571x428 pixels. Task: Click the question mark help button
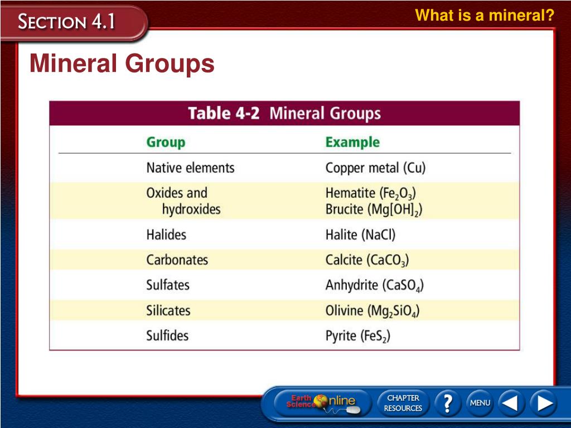pos(448,403)
